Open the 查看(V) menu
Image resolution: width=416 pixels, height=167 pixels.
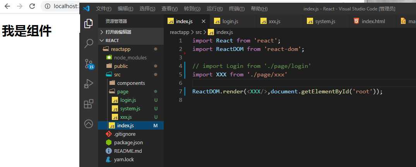[x=169, y=9]
